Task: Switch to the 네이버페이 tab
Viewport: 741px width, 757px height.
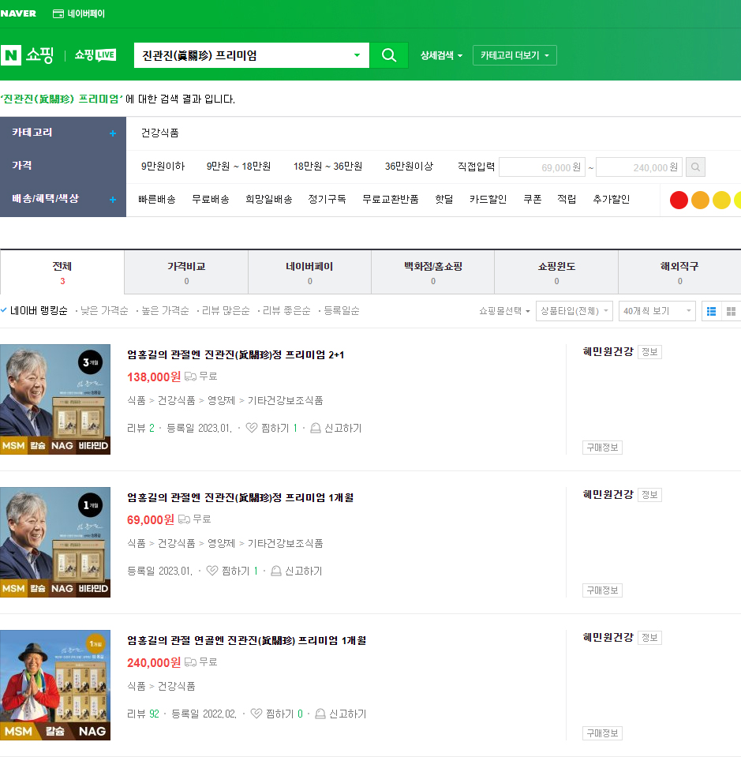Action: click(309, 272)
